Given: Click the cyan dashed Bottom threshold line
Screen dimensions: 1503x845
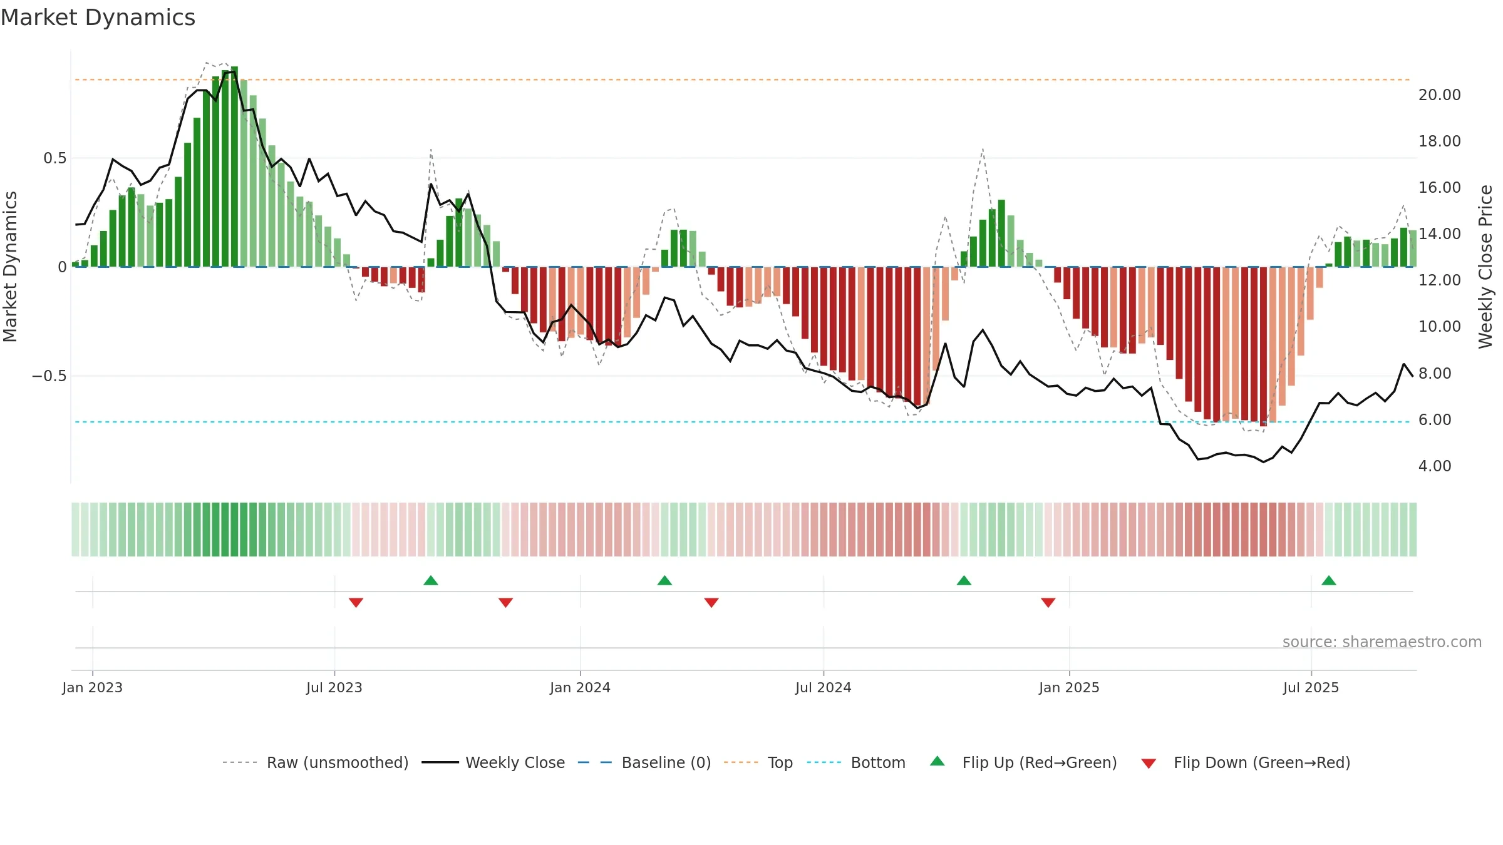Looking at the screenshot, I should (x=743, y=422).
